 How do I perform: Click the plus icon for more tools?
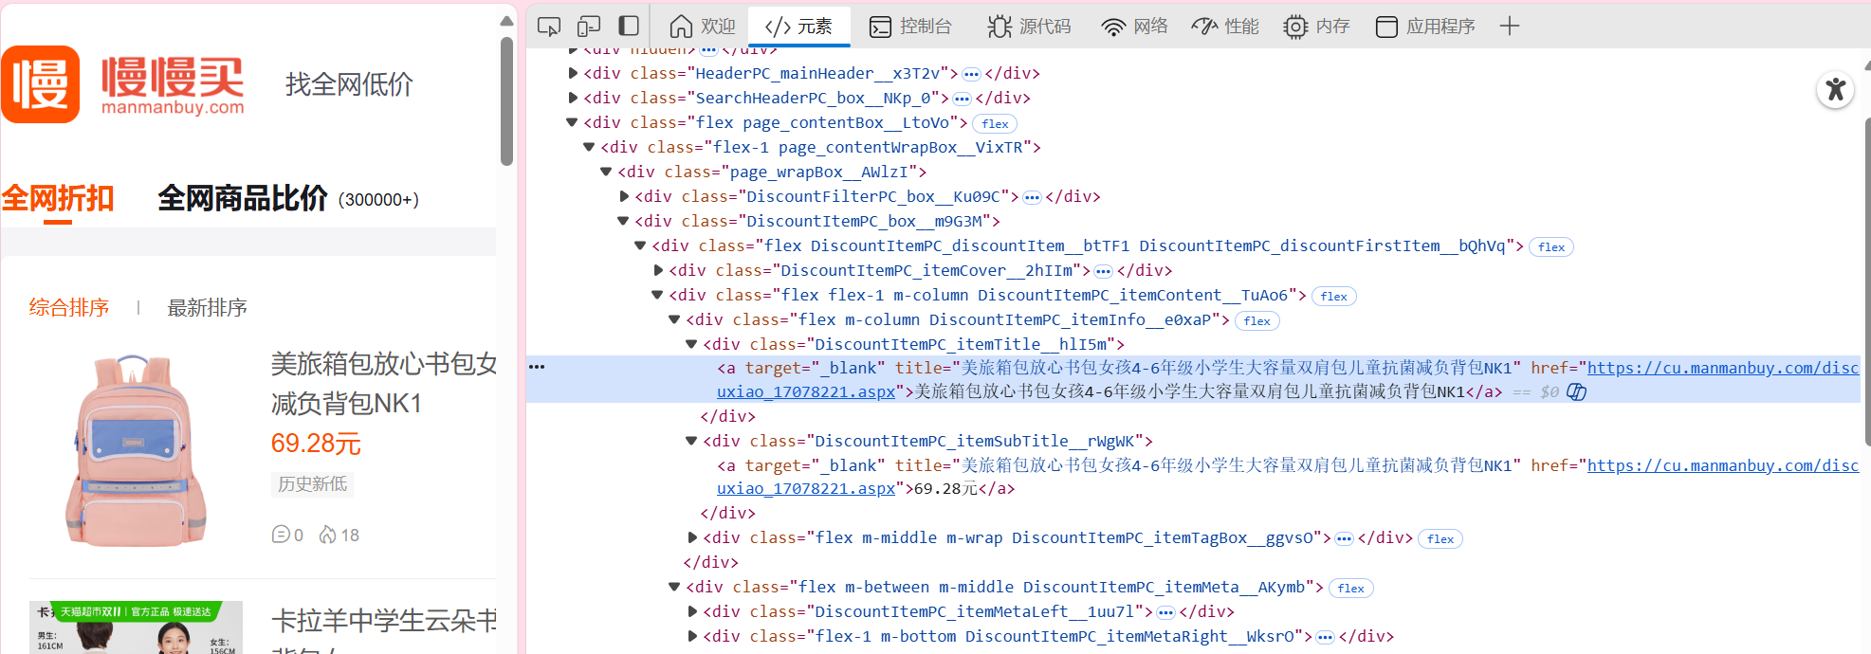point(1510,27)
